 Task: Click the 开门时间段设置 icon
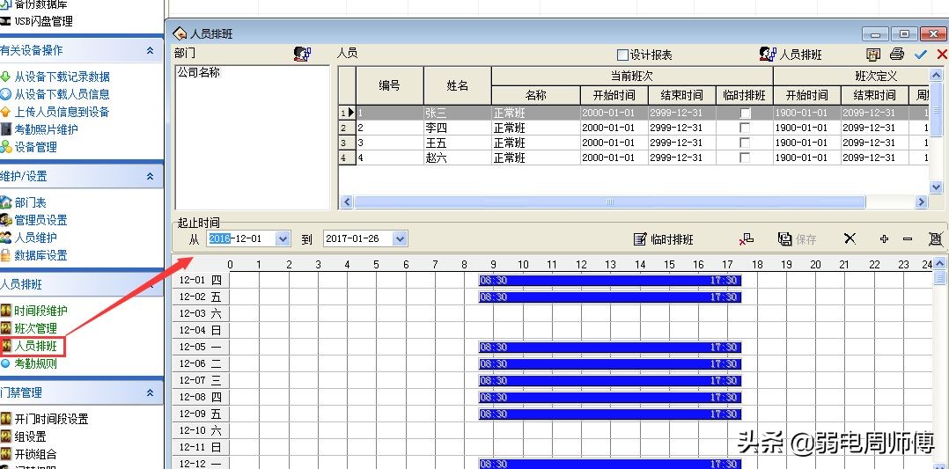click(x=5, y=419)
